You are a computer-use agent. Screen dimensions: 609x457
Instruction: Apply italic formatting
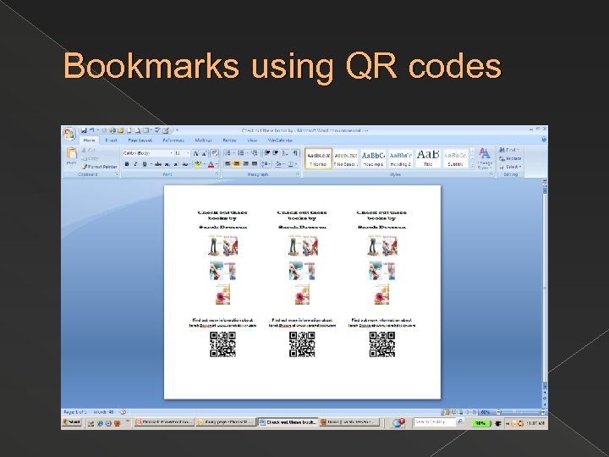tap(135, 164)
